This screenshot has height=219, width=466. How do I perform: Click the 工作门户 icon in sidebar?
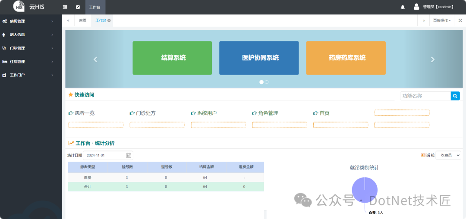(x=4, y=75)
